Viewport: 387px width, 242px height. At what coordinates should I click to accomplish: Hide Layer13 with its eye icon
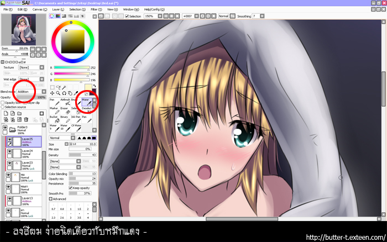point(9,198)
